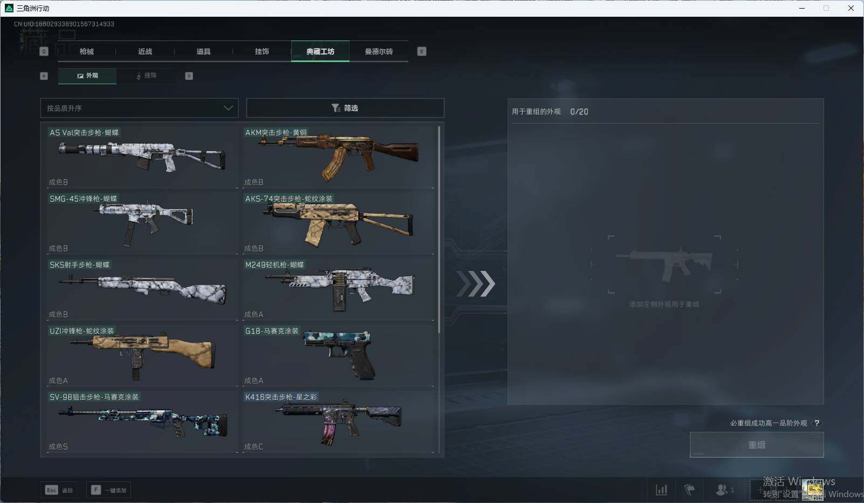Switch to the 近战 tab
This screenshot has height=503, width=864.
(x=145, y=51)
